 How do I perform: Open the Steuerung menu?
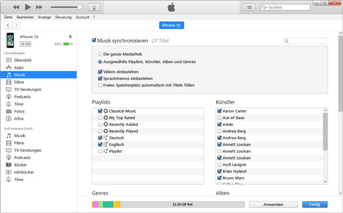coord(63,17)
